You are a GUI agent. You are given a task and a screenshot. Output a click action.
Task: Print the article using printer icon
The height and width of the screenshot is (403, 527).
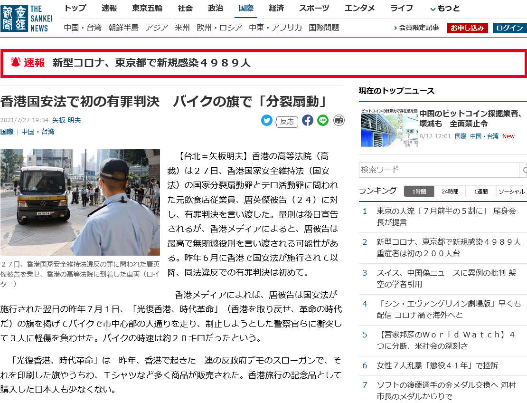click(x=339, y=121)
